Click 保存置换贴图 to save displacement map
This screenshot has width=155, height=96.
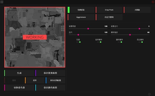50,73
